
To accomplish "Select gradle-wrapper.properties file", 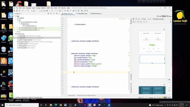I will click(x=29, y=40).
